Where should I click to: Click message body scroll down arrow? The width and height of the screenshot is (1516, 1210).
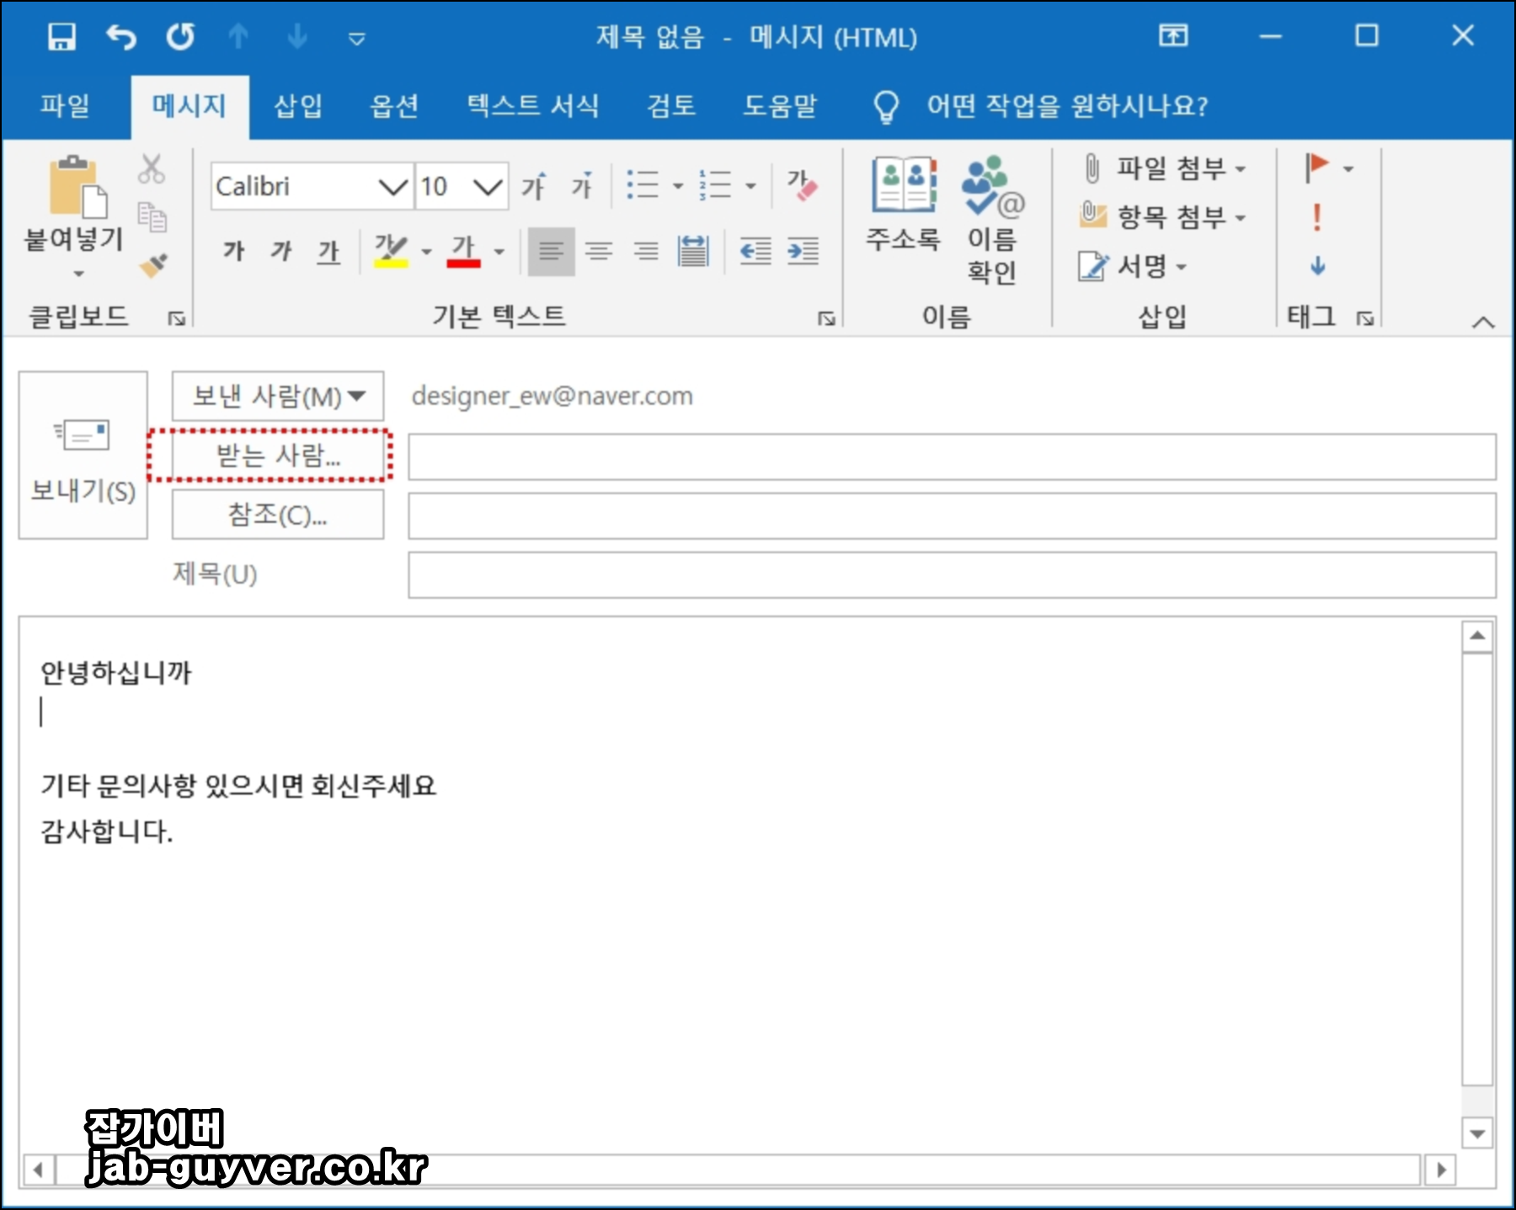(x=1477, y=1133)
